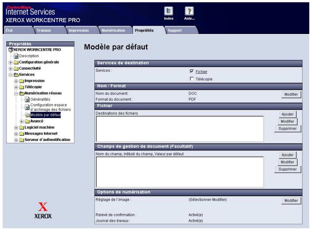Expand the Connectivité node
This screenshot has width=310, height=229.
(x=11, y=69)
